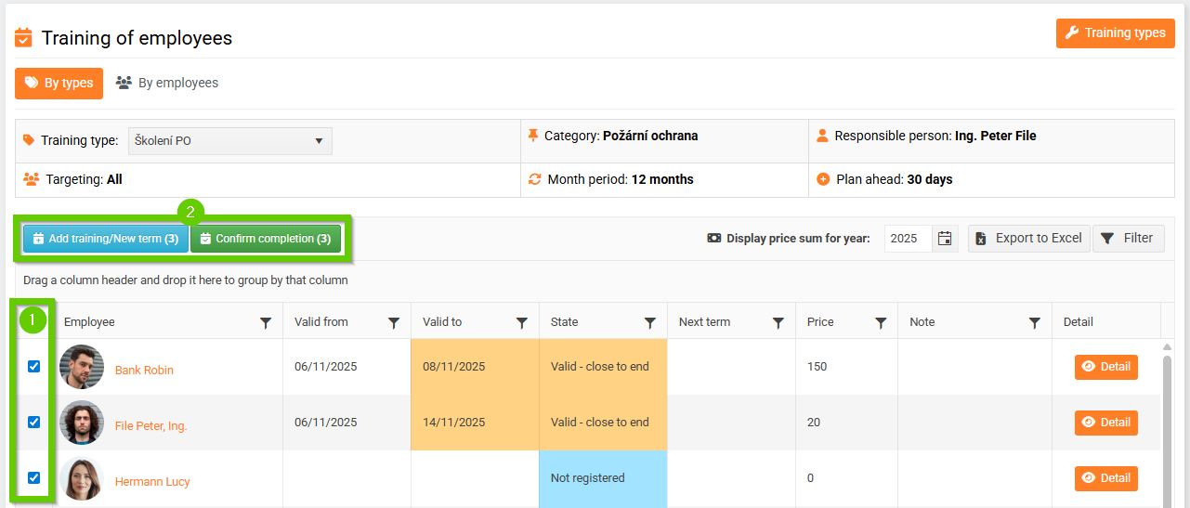Open the calendar picker beside year 2025

(945, 239)
